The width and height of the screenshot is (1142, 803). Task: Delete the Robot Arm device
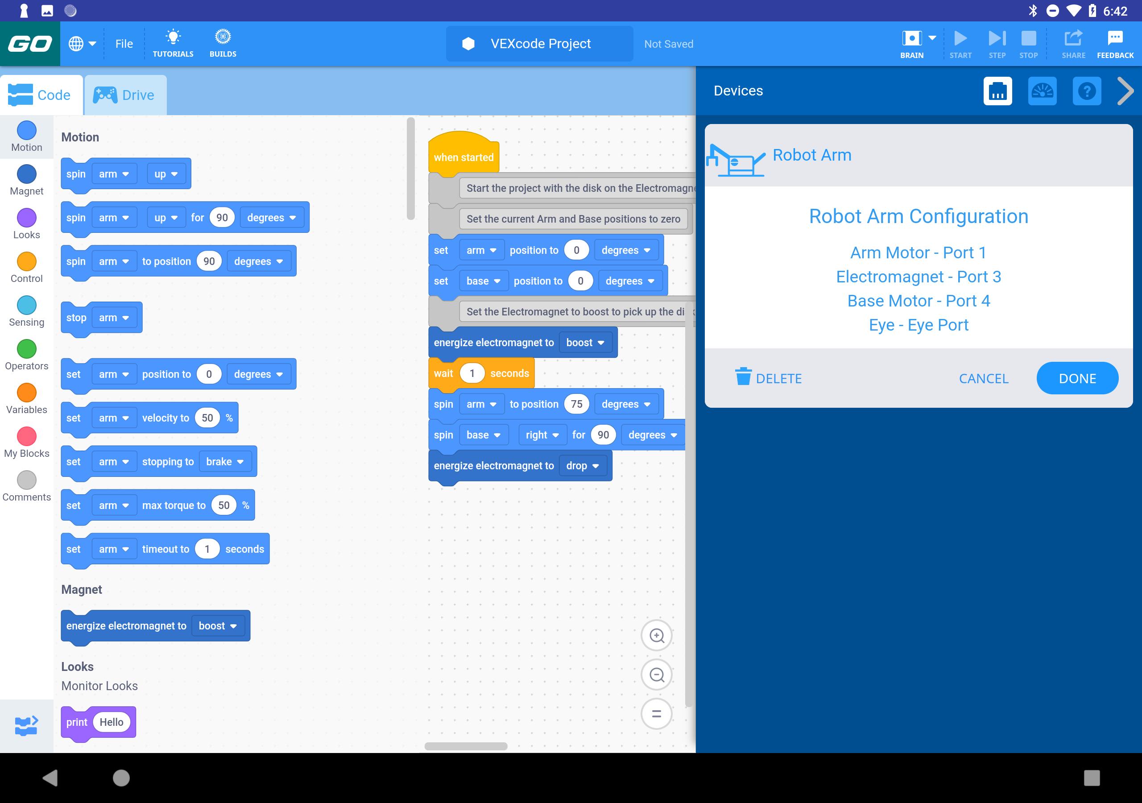(769, 378)
